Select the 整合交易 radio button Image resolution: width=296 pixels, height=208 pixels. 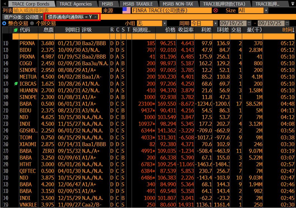[4, 24]
